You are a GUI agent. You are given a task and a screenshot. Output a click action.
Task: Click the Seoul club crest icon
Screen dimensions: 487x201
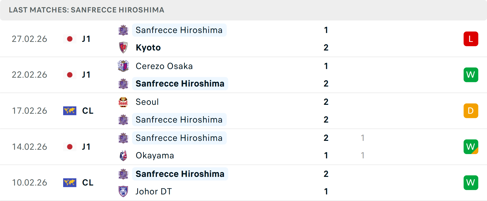(124, 102)
